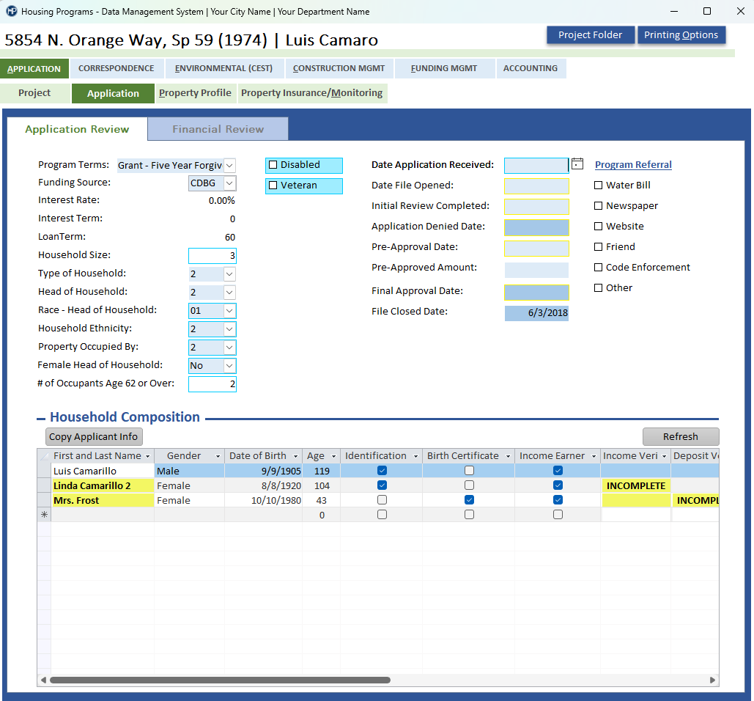
Task: Toggle Identification for Mrs. Frost
Action: click(x=382, y=500)
